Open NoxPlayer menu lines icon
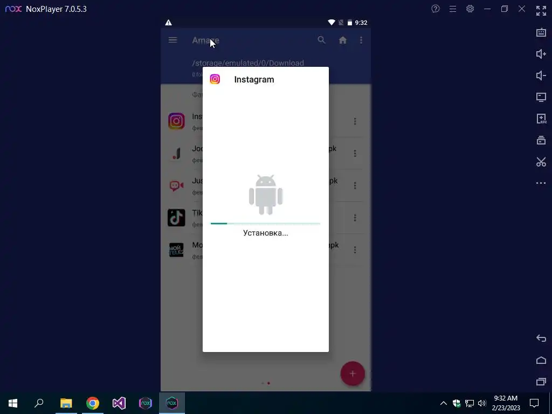552x414 pixels. click(453, 9)
